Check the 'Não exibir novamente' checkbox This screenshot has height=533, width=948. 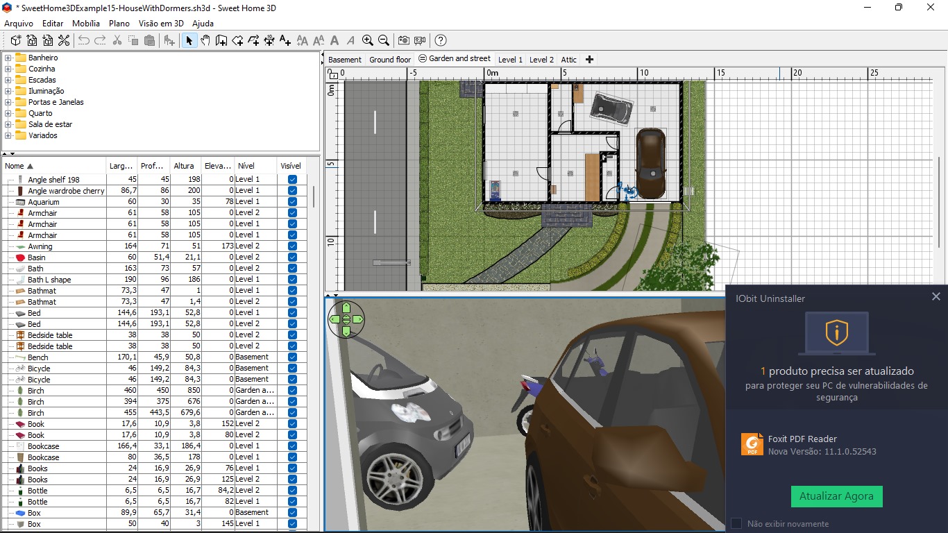coord(736,523)
